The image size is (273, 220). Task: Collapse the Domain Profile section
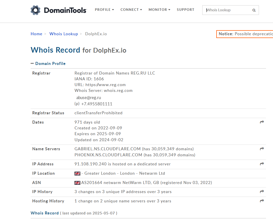point(48,63)
